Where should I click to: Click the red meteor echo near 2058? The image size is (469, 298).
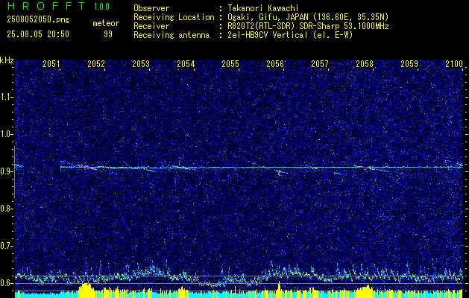click(x=365, y=168)
